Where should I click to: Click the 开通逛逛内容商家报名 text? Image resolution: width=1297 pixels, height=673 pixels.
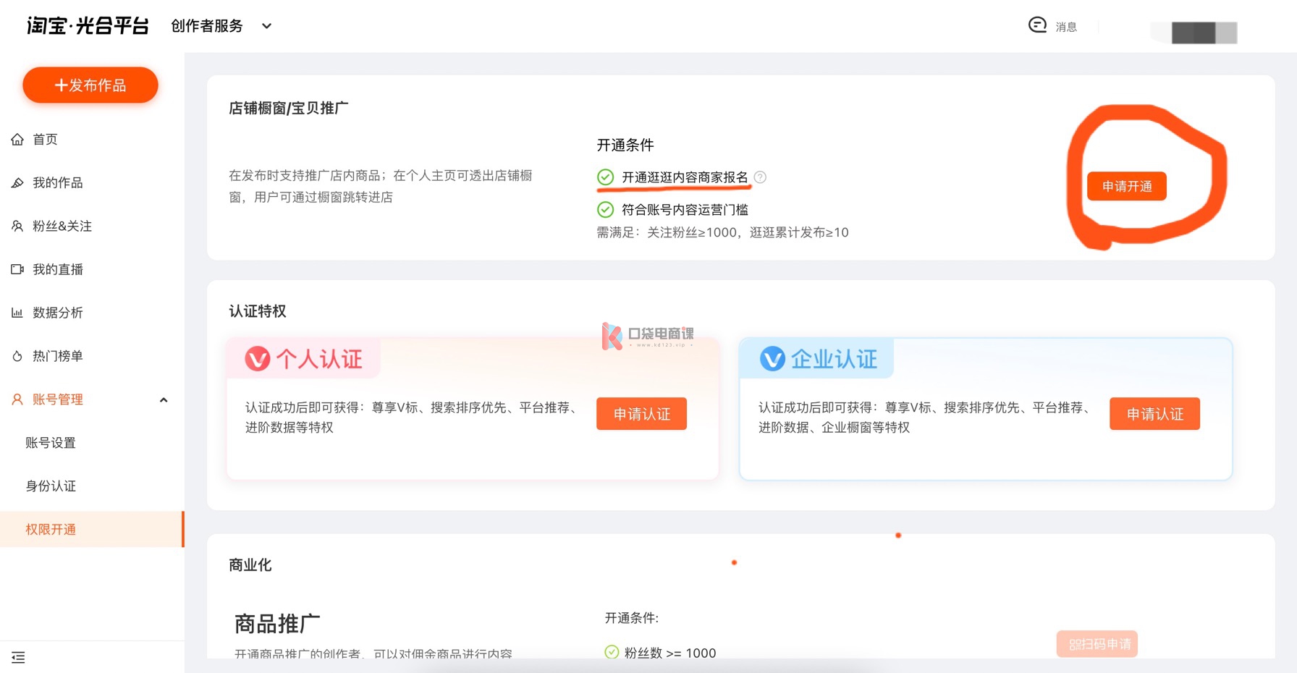tap(685, 177)
